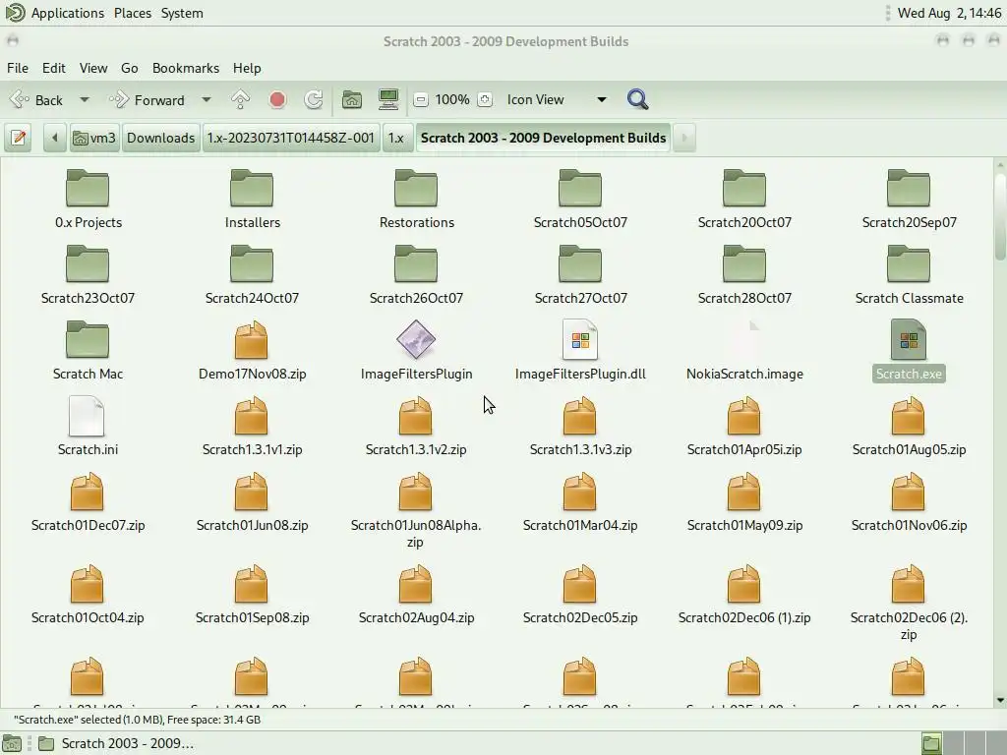Click the Forward button
The height and width of the screenshot is (755, 1007).
click(148, 99)
